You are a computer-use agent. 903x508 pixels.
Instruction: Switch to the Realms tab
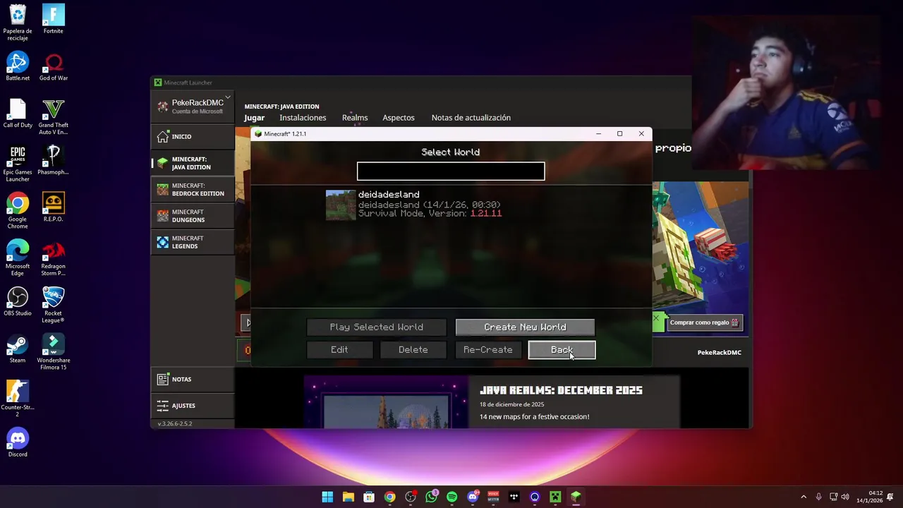355,118
